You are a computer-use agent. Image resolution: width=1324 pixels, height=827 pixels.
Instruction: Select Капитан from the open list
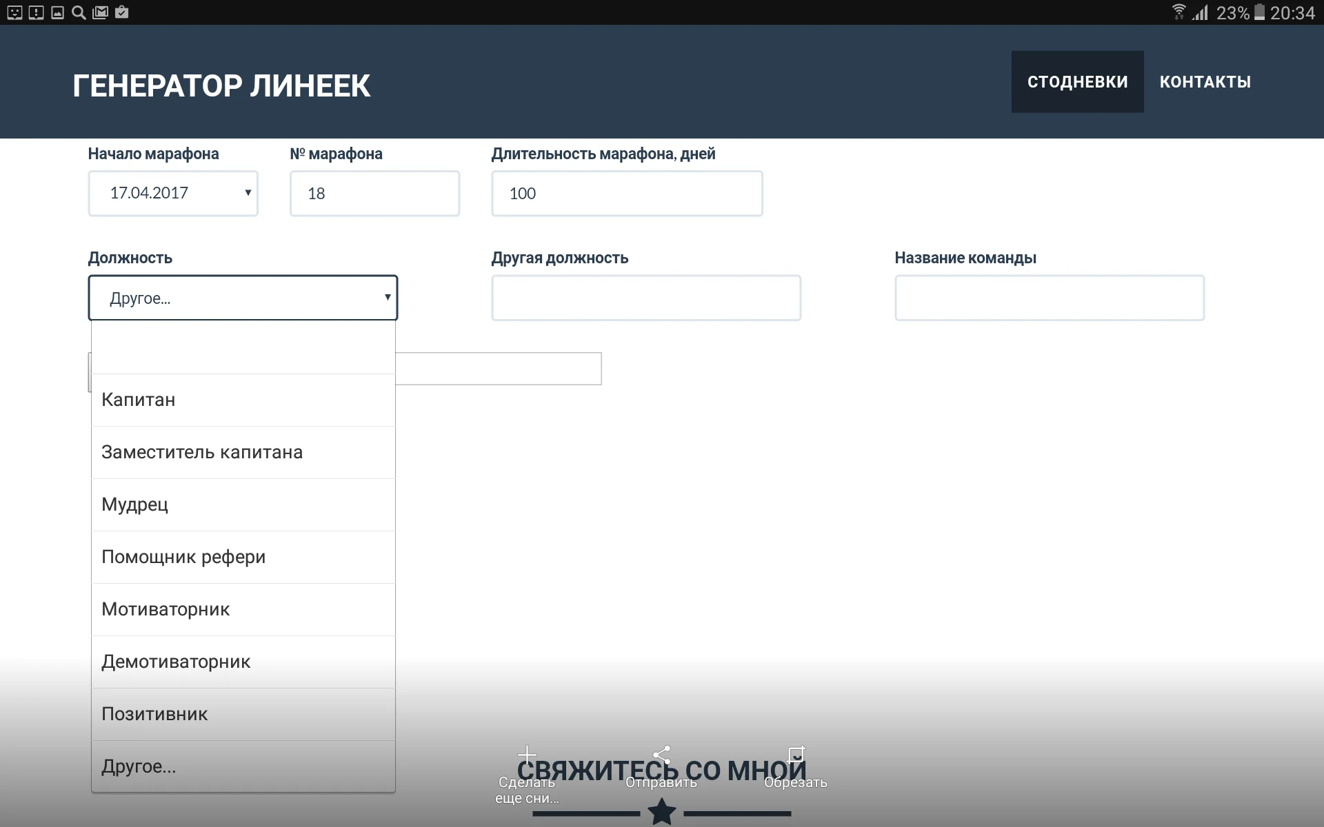click(242, 400)
